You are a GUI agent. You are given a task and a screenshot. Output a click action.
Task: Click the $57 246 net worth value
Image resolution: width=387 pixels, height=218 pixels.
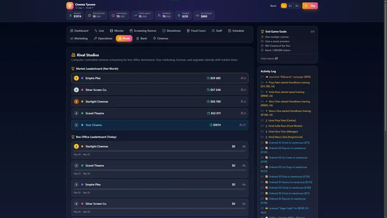(216, 90)
